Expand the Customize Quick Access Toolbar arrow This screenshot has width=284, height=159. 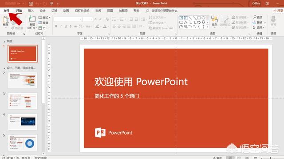click(58, 4)
